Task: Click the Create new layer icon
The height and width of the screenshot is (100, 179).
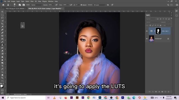Action: click(x=165, y=92)
